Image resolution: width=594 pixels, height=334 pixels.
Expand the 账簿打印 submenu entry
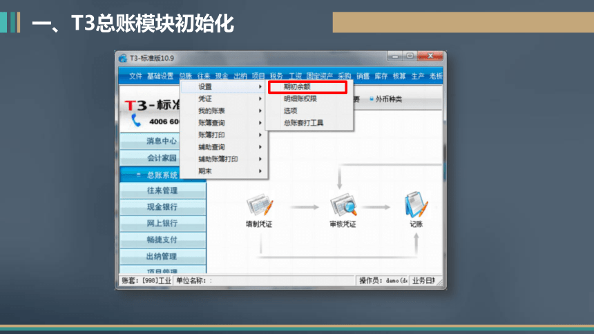pyautogui.click(x=224, y=135)
